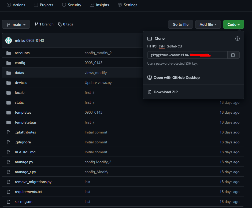The image size is (252, 208).
Task: Open the .gitattributes file
Action: 25,132
